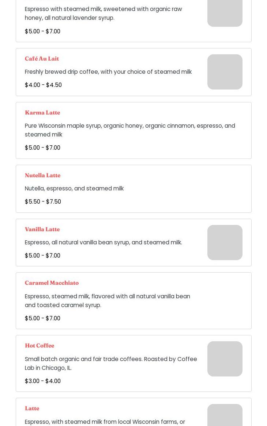Click the $3.00 - $4.00 Hot Coffee price

[x=42, y=381]
